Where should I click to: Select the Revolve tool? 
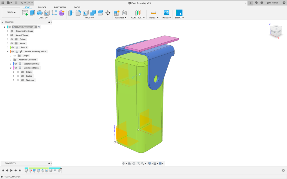(x=40, y=13)
